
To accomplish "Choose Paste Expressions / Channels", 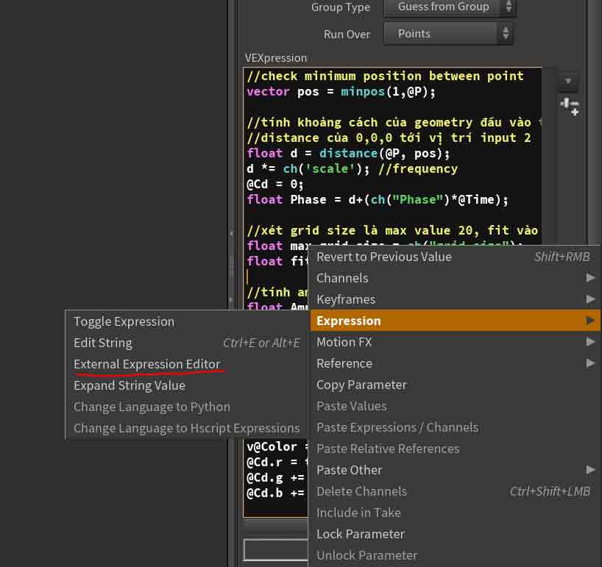I will (x=455, y=427).
